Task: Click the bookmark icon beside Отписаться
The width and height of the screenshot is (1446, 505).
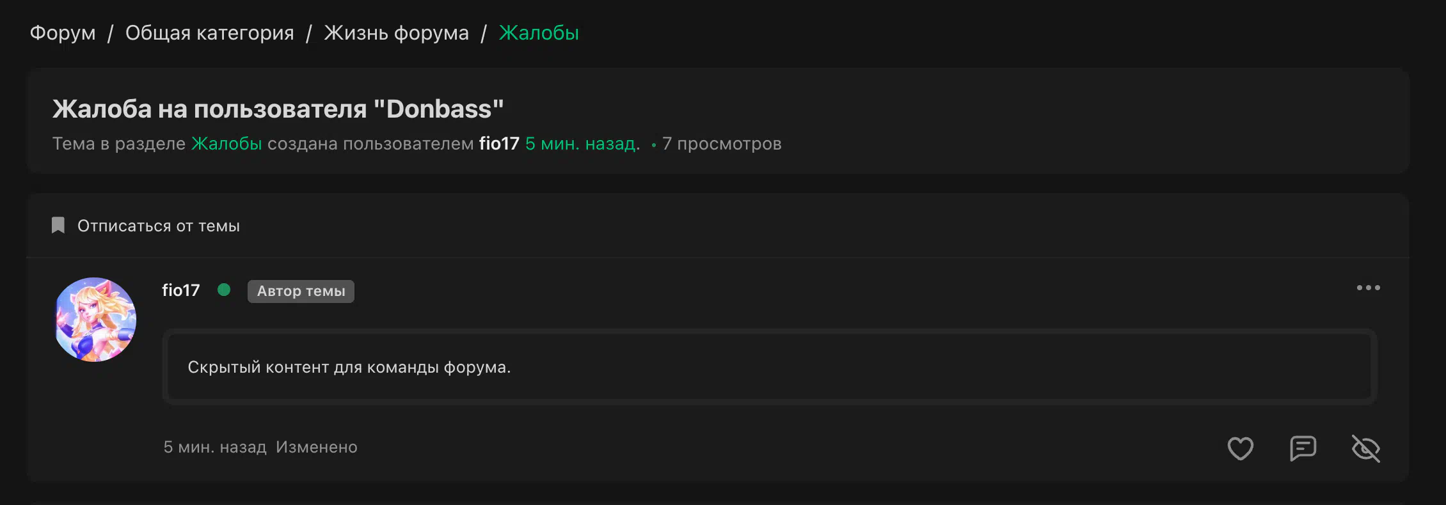Action: coord(58,225)
